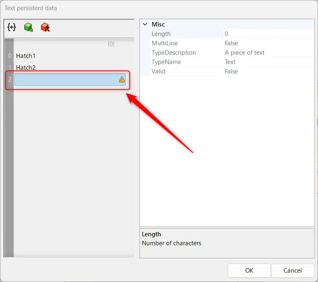Click the add branch {+} icon

click(x=12, y=27)
